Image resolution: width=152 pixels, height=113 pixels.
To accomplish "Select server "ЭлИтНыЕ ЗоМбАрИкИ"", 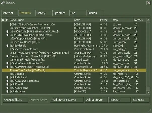I will point(74,53).
